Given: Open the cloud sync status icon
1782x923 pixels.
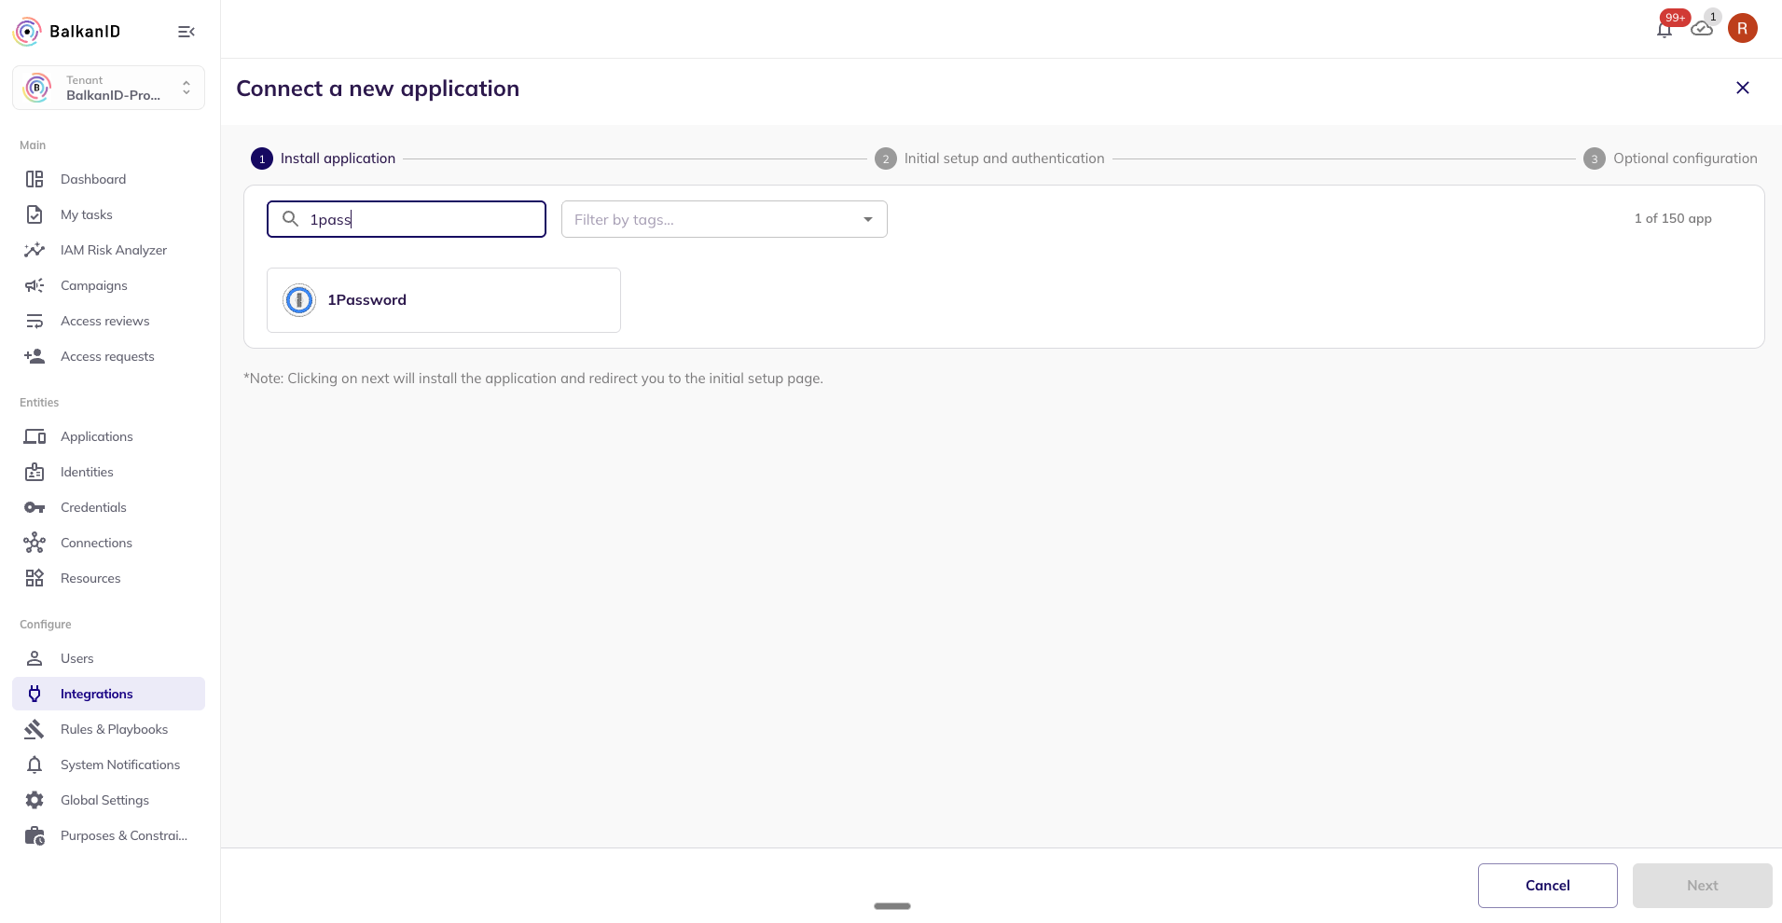Looking at the screenshot, I should 1702,29.
